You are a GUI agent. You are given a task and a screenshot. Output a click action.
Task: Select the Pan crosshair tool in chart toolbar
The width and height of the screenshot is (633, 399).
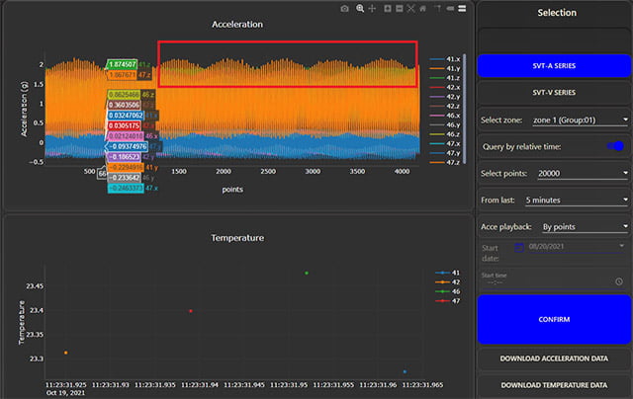pos(372,8)
